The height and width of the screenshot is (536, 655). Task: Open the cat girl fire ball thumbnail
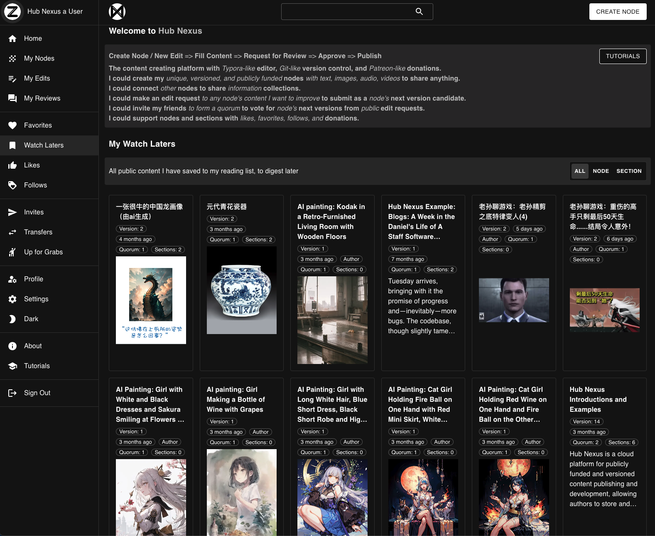(423, 497)
